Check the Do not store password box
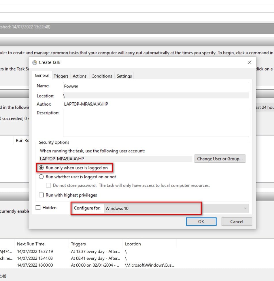 [48, 185]
